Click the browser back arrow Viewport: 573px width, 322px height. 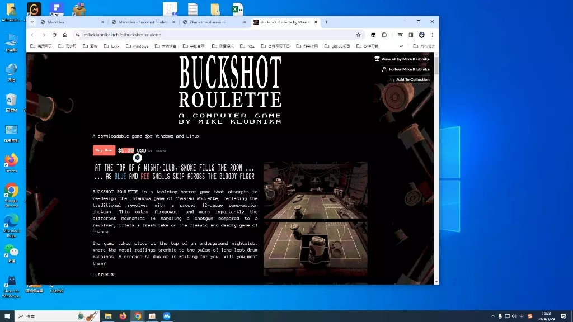coord(33,35)
